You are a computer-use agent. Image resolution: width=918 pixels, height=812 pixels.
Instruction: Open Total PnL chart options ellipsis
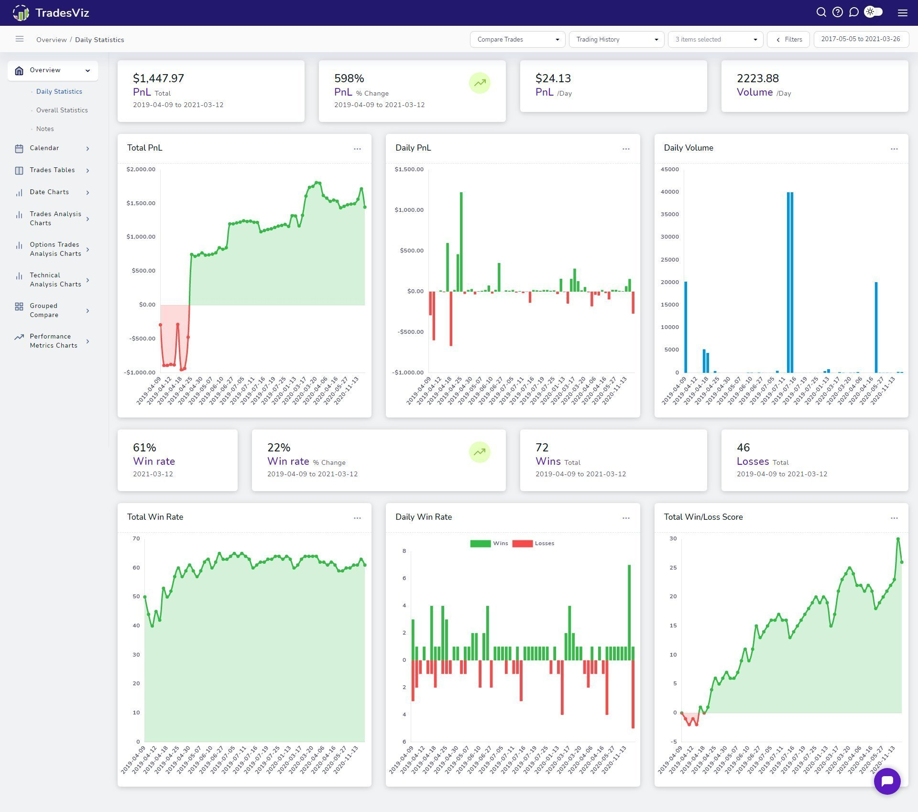pos(357,149)
